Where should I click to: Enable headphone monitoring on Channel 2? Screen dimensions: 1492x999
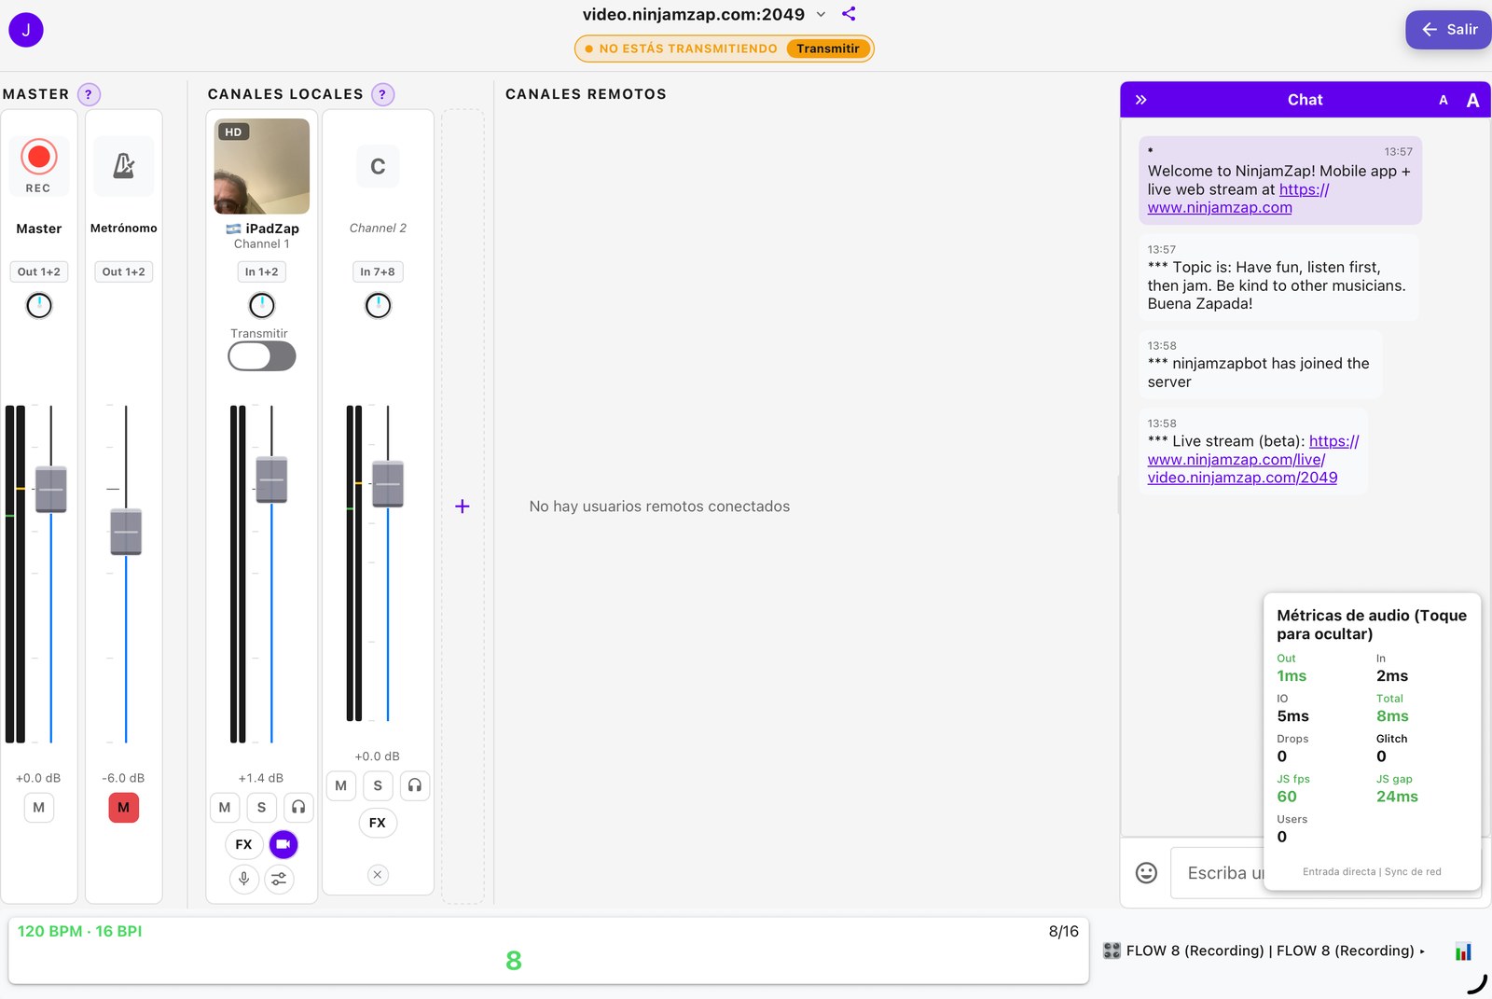415,785
